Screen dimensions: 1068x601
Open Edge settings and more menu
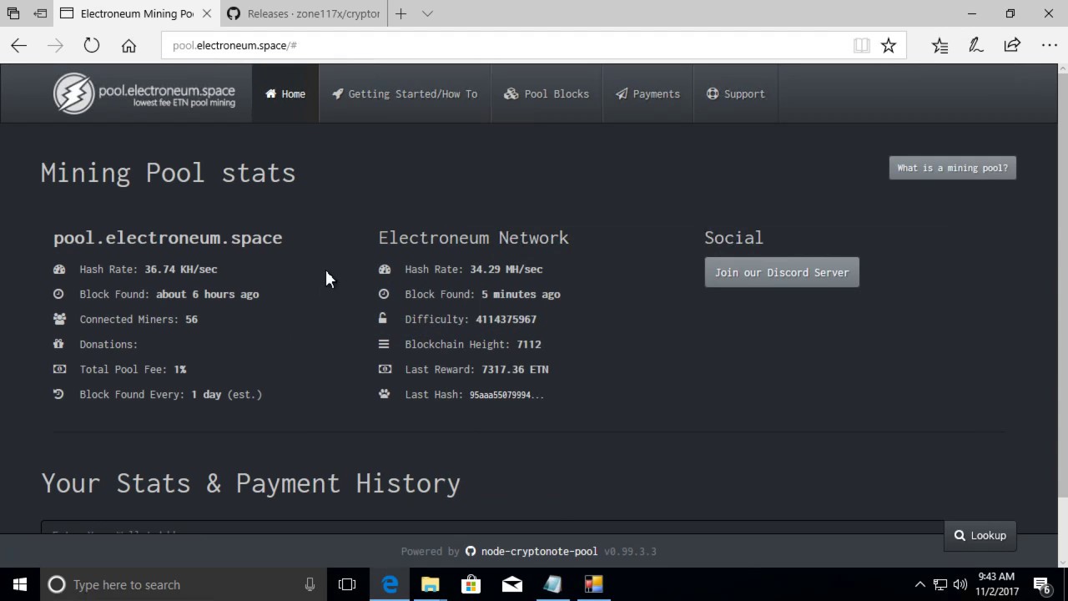tap(1049, 45)
